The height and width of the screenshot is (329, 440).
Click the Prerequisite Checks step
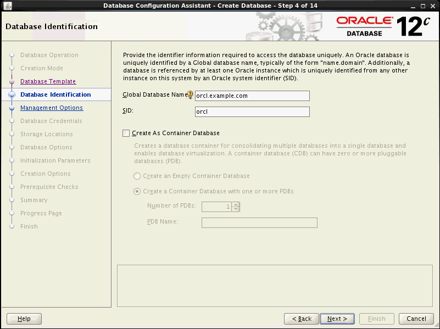[49, 187]
